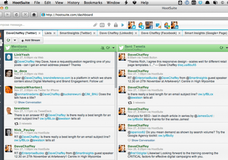Image resolution: width=228 pixels, height=160 pixels.
Task: Reload the page with browser refresh button
Action: coord(16,15)
